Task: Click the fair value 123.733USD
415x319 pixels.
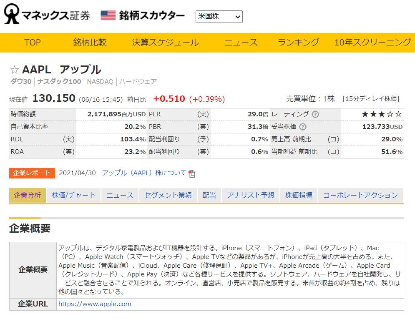Action: (382, 127)
